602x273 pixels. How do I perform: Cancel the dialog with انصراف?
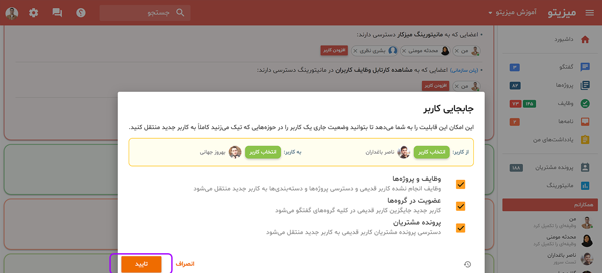(x=185, y=264)
